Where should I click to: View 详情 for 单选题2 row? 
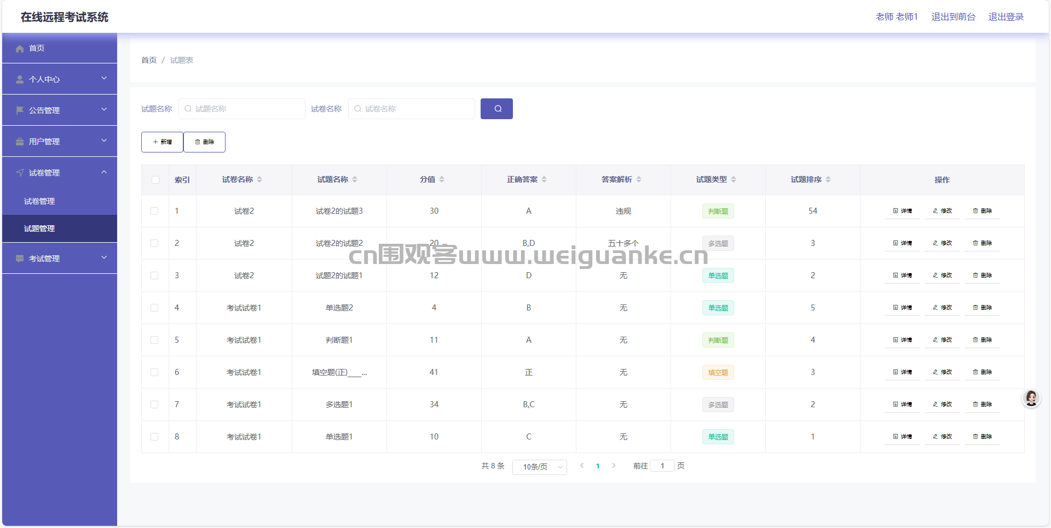click(902, 308)
